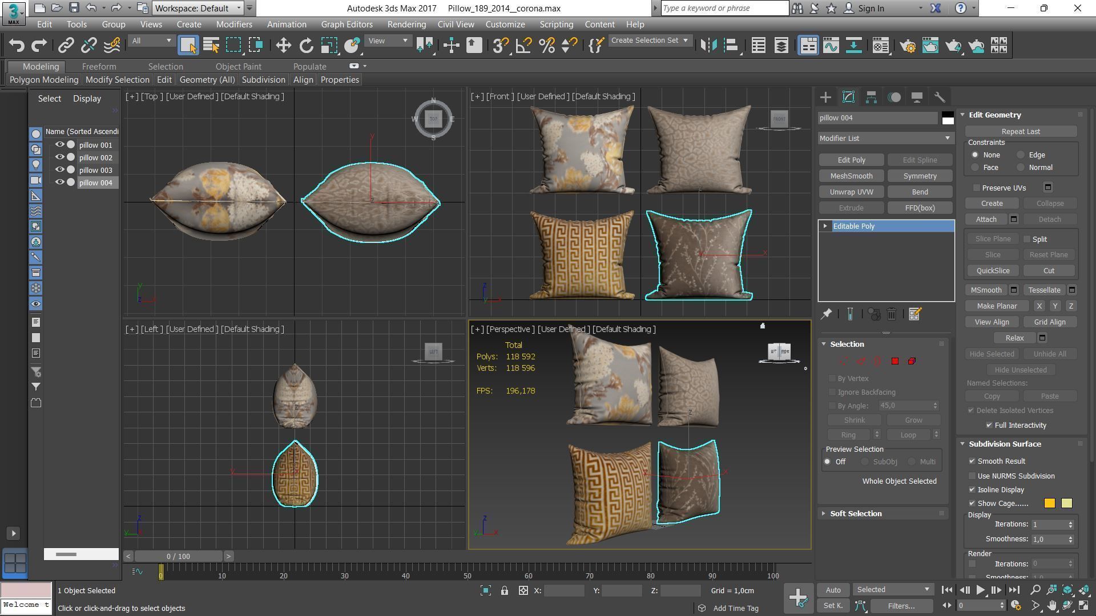The height and width of the screenshot is (616, 1096).
Task: Click the MeshSmooth modifier button
Action: pyautogui.click(x=851, y=176)
